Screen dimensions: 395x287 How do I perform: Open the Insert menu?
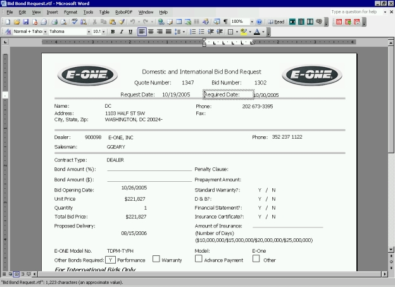pyautogui.click(x=52, y=12)
